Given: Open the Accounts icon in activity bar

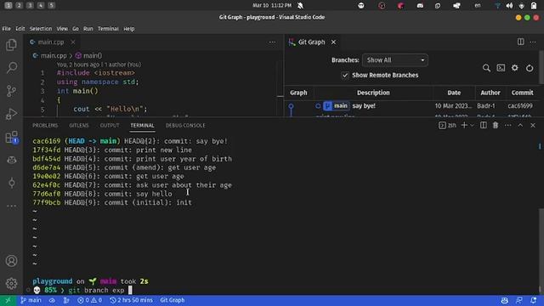Looking at the screenshot, I should point(11,261).
